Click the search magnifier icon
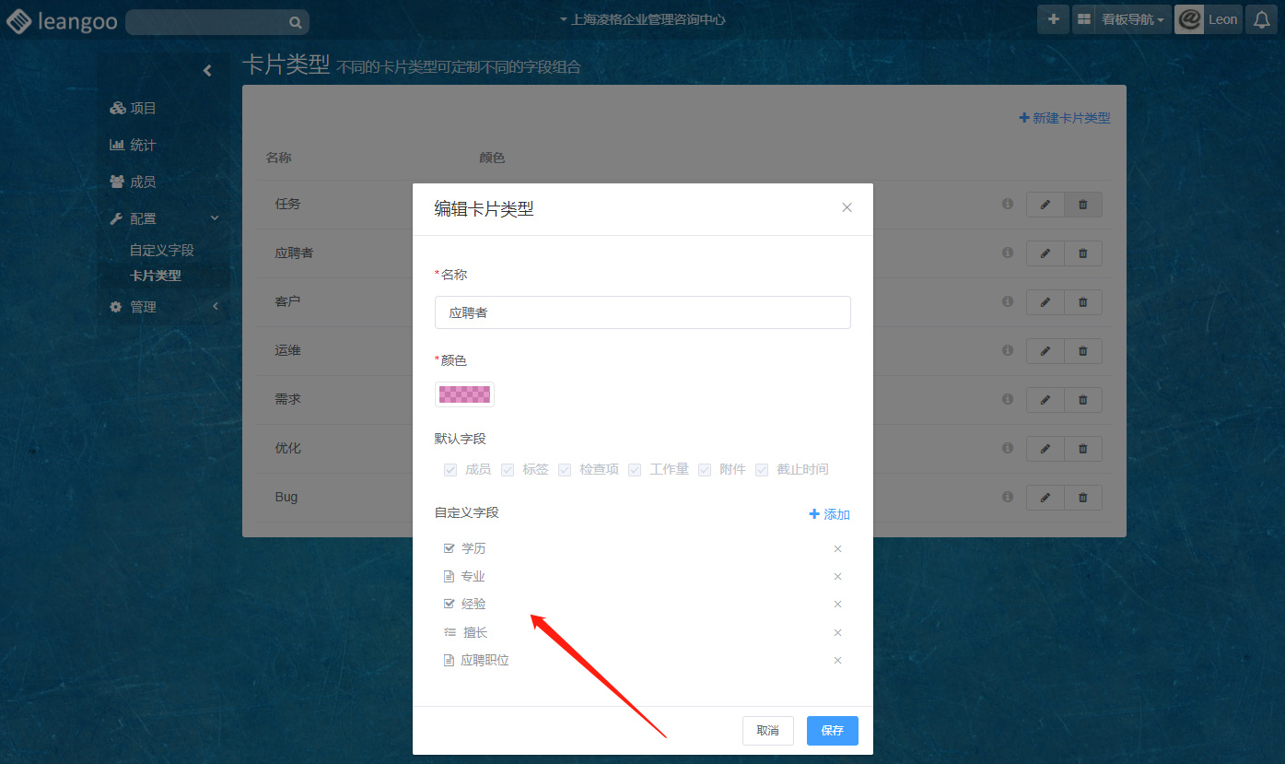This screenshot has height=764, width=1285. pyautogui.click(x=295, y=22)
